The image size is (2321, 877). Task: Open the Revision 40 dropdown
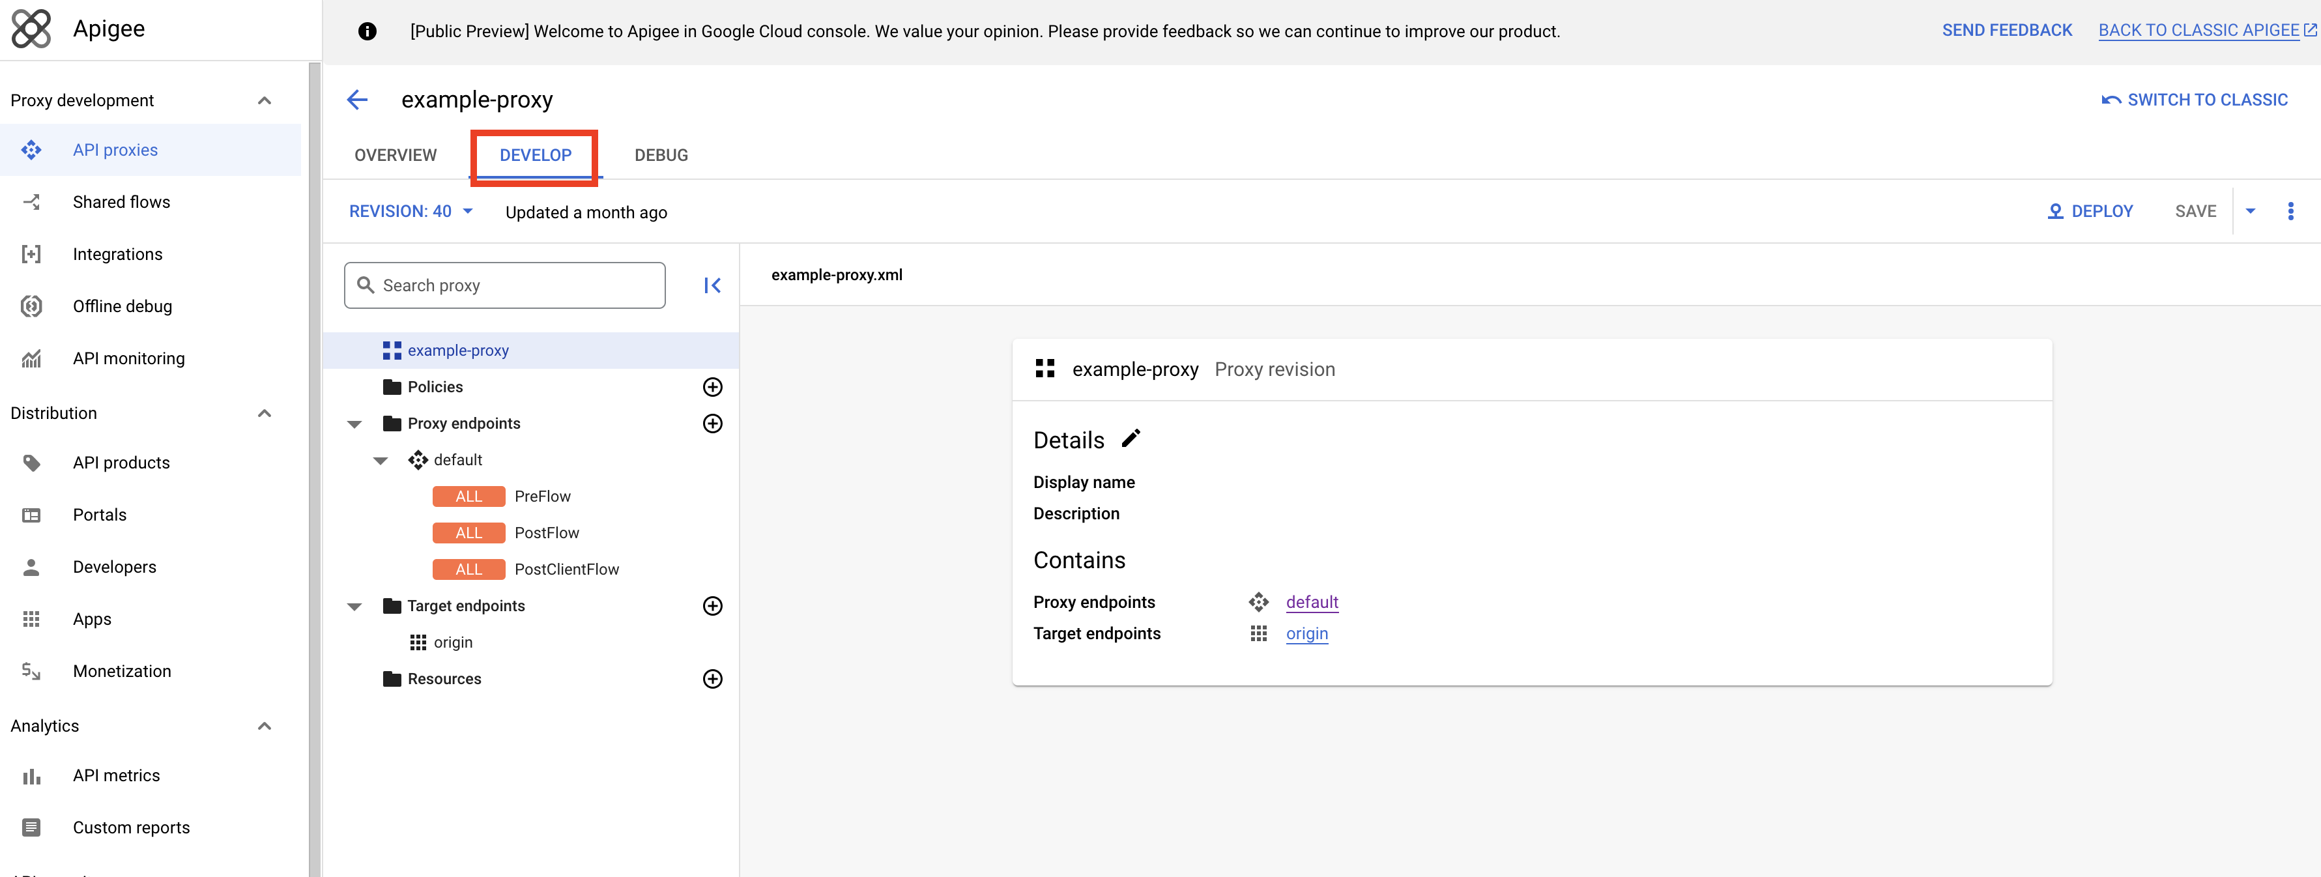(411, 212)
